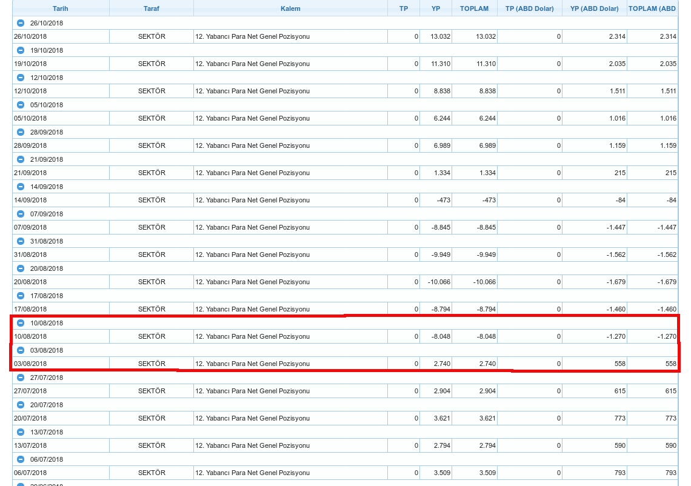Select TP (ABD Dolar) zero in 03/08/2018 row
The width and height of the screenshot is (691, 486).
[530, 364]
